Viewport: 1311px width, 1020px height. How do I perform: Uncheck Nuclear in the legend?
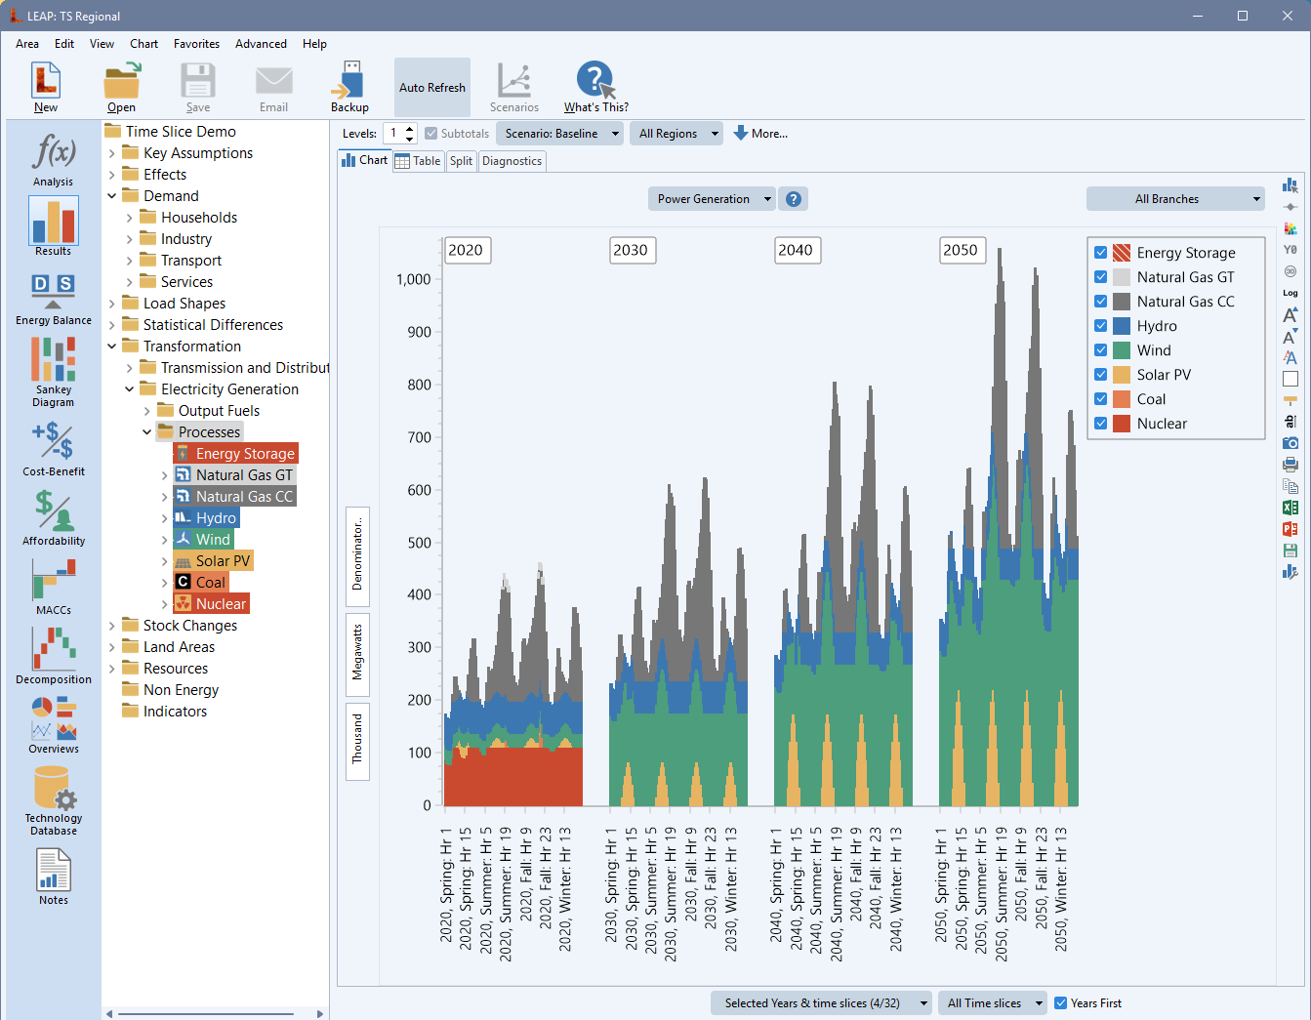coord(1100,424)
